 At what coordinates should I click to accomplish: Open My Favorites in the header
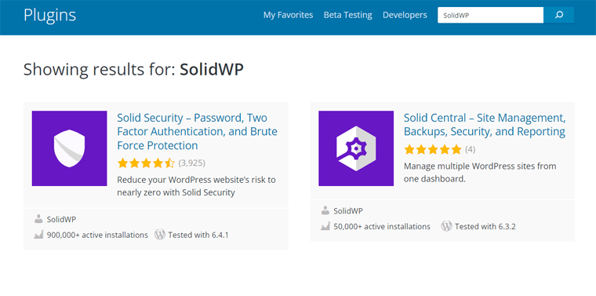point(288,15)
